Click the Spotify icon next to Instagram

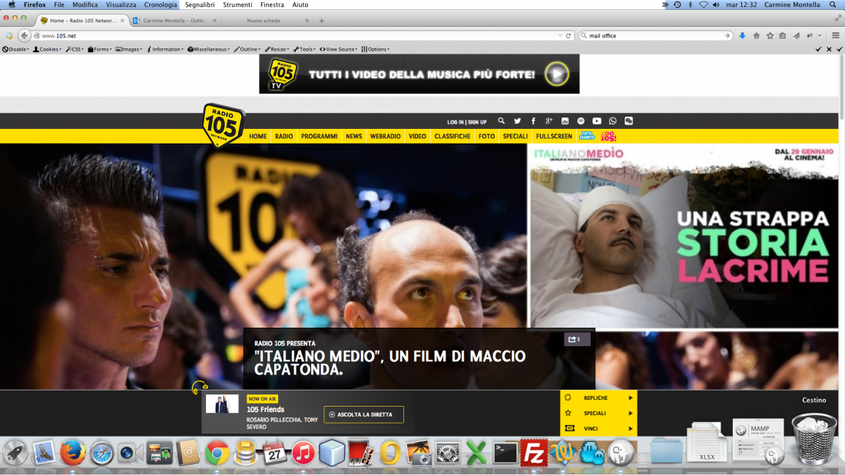click(x=581, y=120)
